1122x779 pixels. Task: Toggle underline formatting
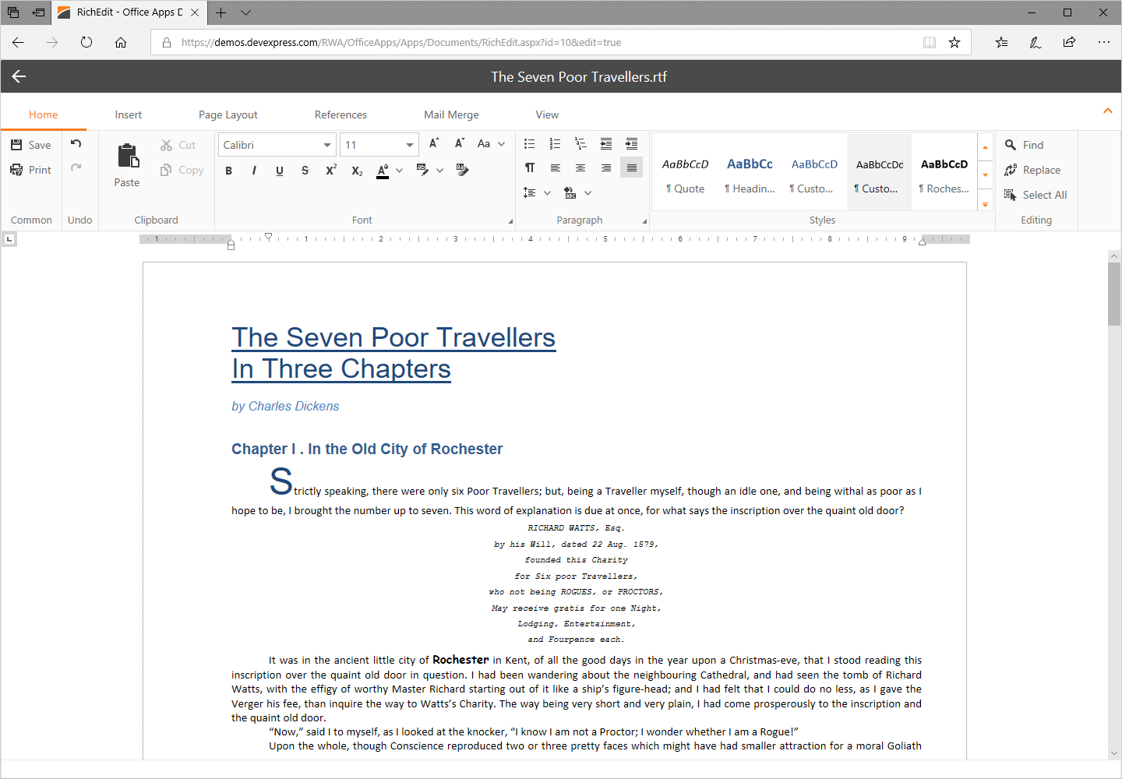point(280,171)
